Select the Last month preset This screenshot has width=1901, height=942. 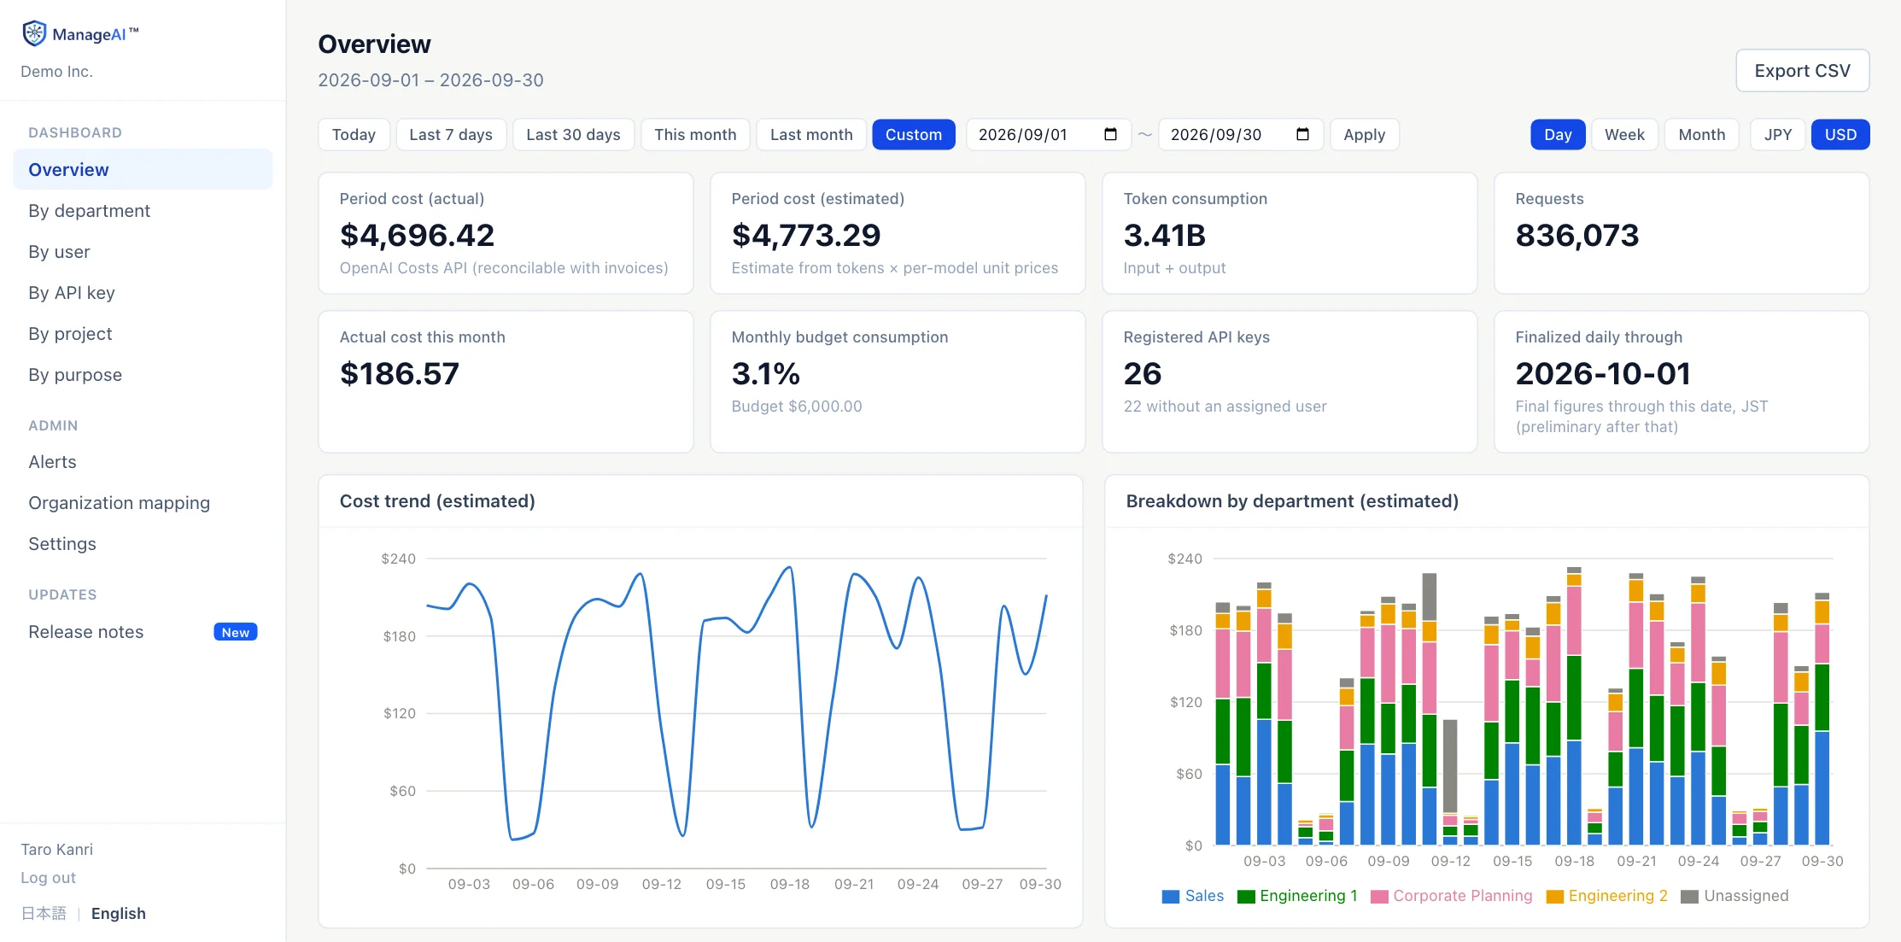tap(811, 134)
